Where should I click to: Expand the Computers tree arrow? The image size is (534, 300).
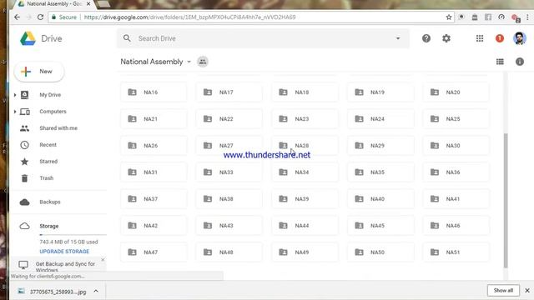15,112
